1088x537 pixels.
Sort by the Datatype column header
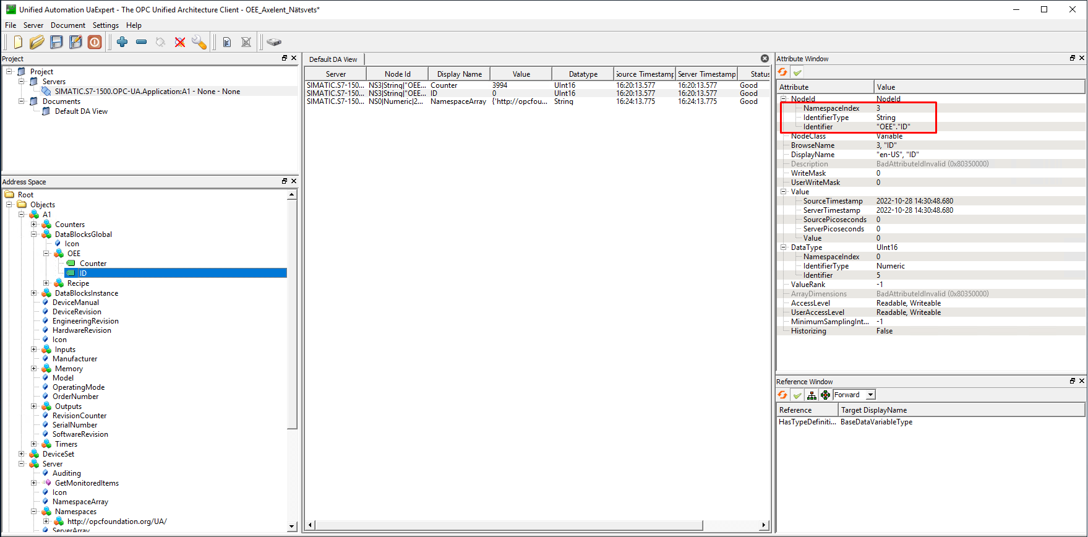point(583,74)
